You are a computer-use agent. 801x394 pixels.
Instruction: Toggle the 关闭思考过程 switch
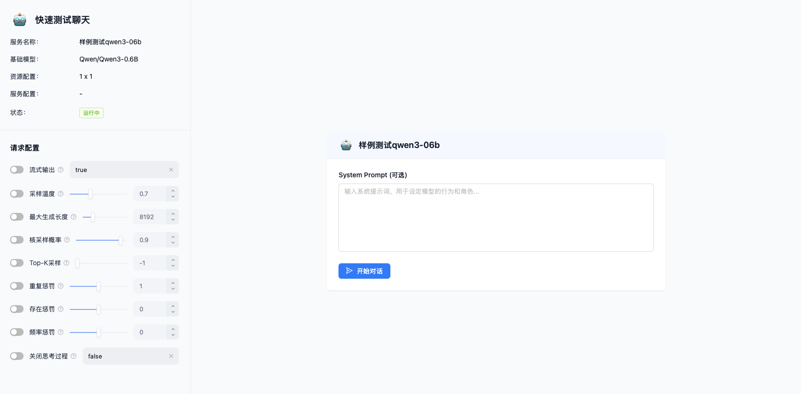[x=17, y=356]
